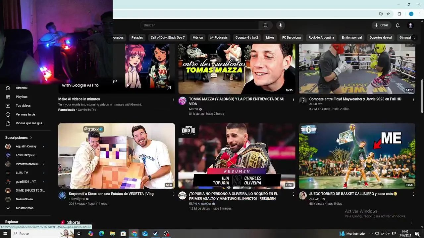Open Steam from the taskbar
The width and height of the screenshot is (424, 238).
(155, 234)
